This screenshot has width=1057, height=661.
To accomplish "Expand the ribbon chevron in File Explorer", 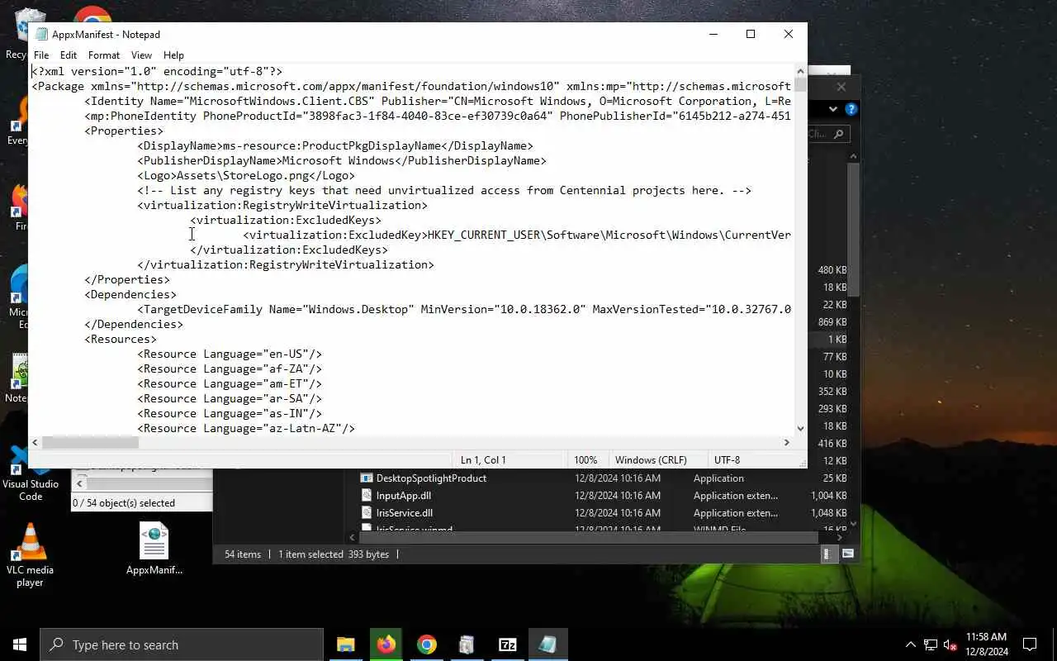I will pos(833,109).
